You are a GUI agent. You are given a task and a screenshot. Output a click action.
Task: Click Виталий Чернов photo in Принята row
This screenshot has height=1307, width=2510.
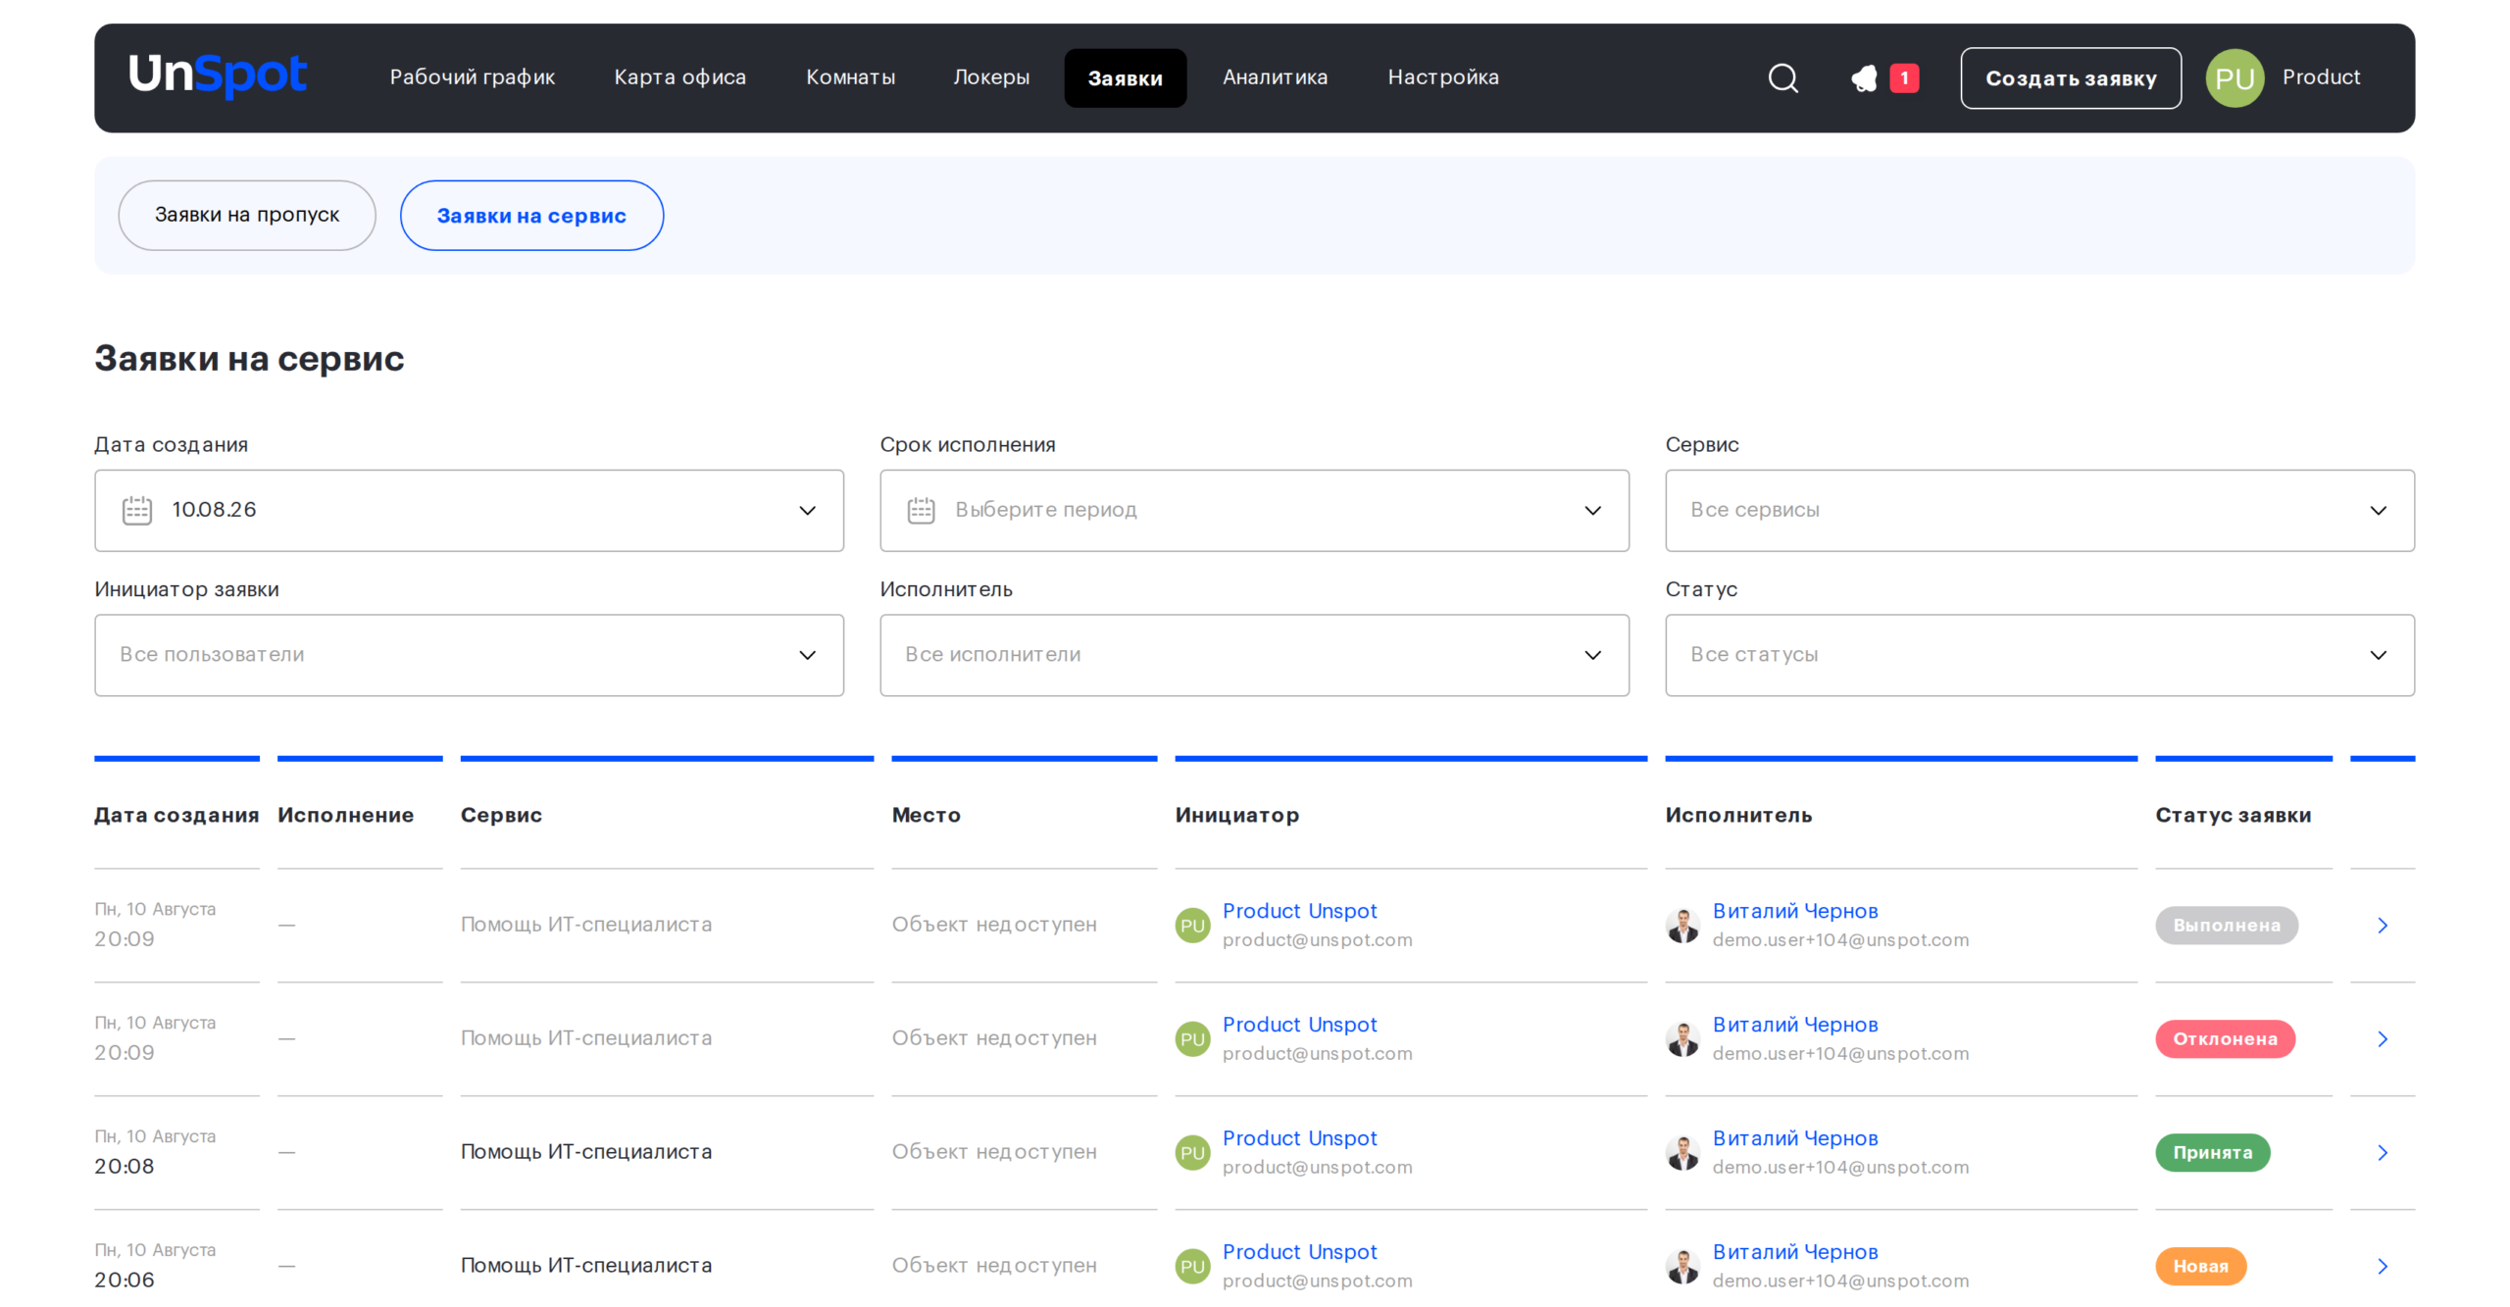(x=1682, y=1152)
